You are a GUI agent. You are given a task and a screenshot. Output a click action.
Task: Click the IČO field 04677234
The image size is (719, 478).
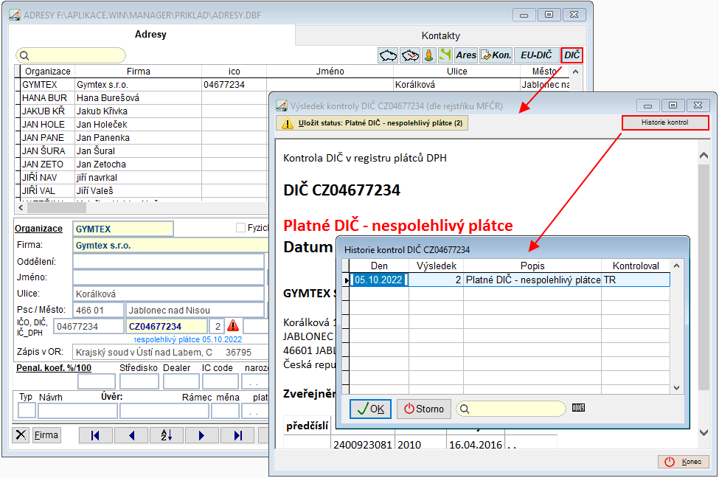(x=89, y=326)
